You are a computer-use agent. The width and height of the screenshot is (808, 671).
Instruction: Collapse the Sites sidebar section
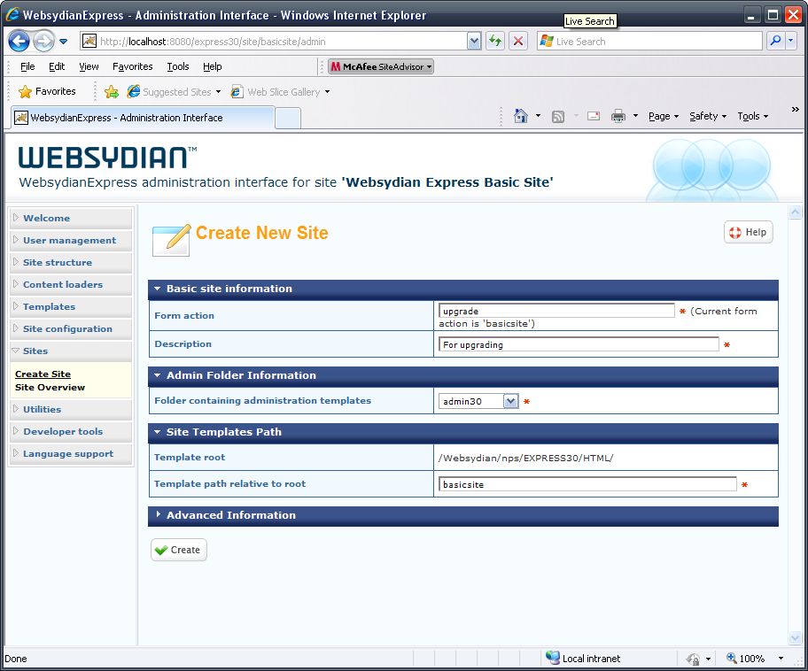[x=71, y=351]
